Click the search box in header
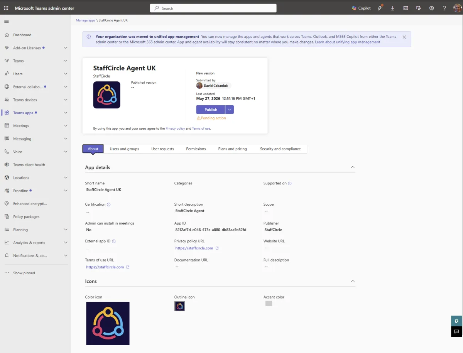463x353 pixels. pyautogui.click(x=213, y=8)
